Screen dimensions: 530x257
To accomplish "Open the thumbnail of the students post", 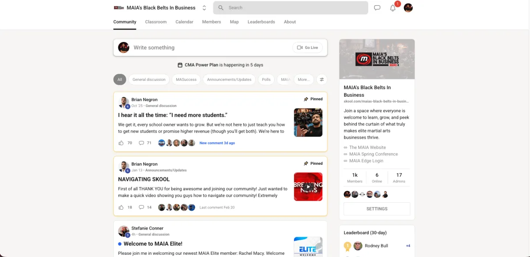I will click(308, 122).
